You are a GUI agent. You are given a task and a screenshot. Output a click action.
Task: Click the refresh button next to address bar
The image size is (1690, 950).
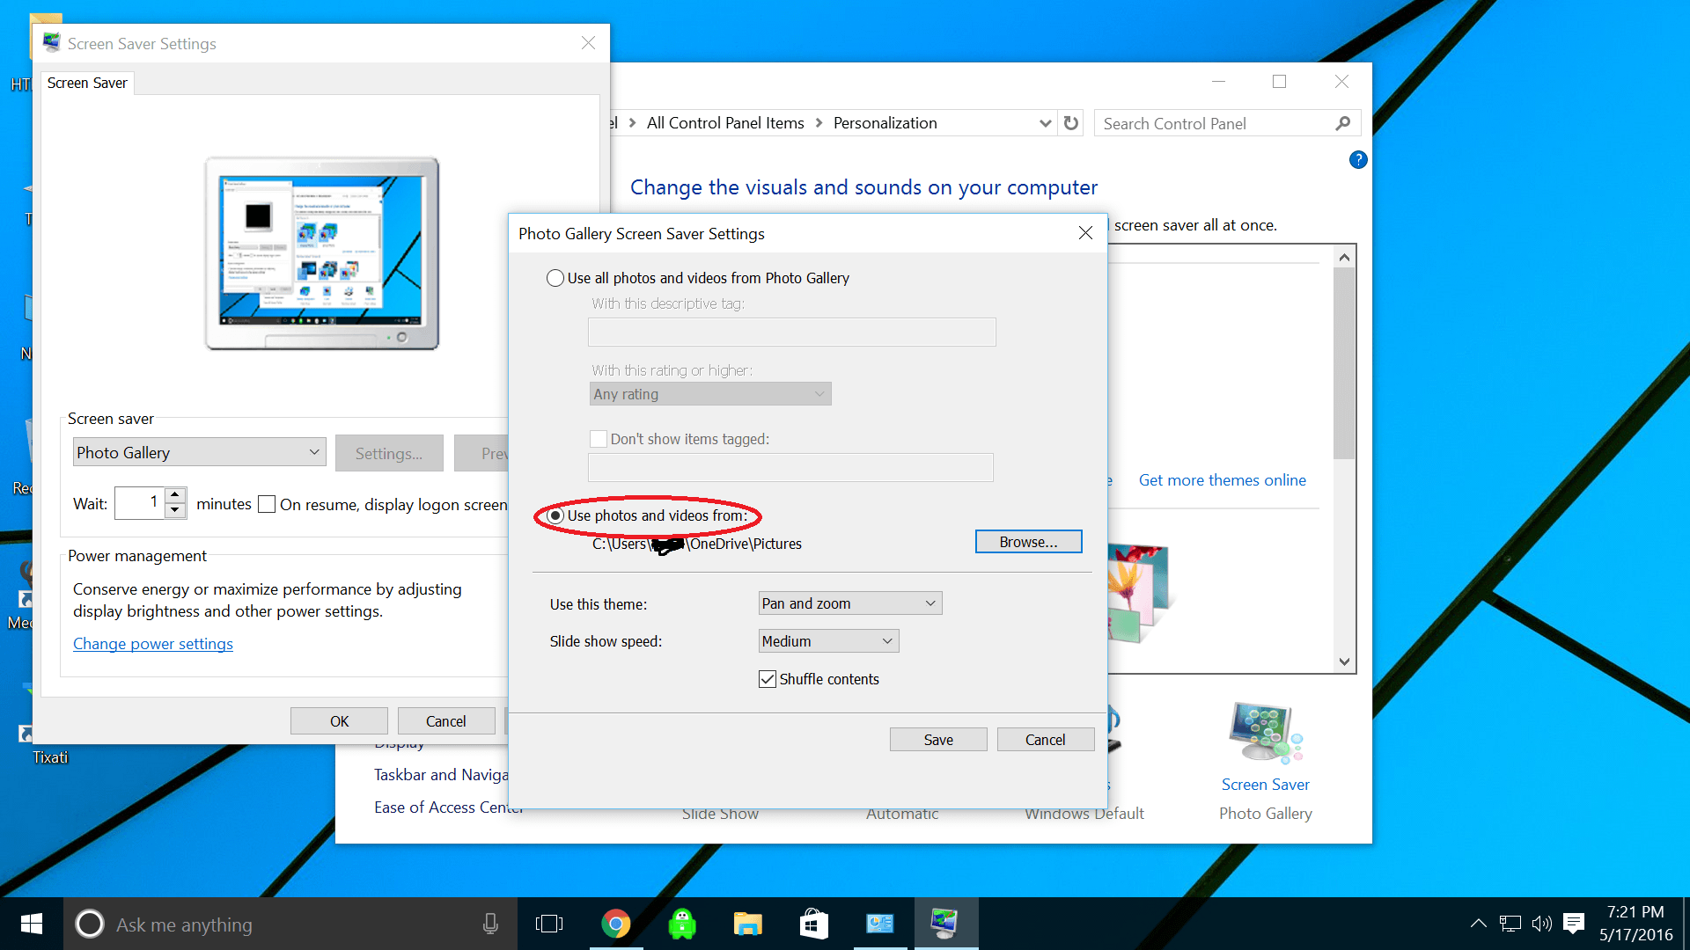point(1070,123)
